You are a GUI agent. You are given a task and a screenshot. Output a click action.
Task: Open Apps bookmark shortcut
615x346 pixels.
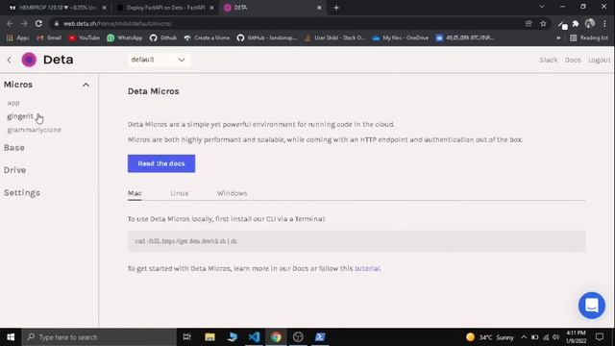pyautogui.click(x=17, y=37)
